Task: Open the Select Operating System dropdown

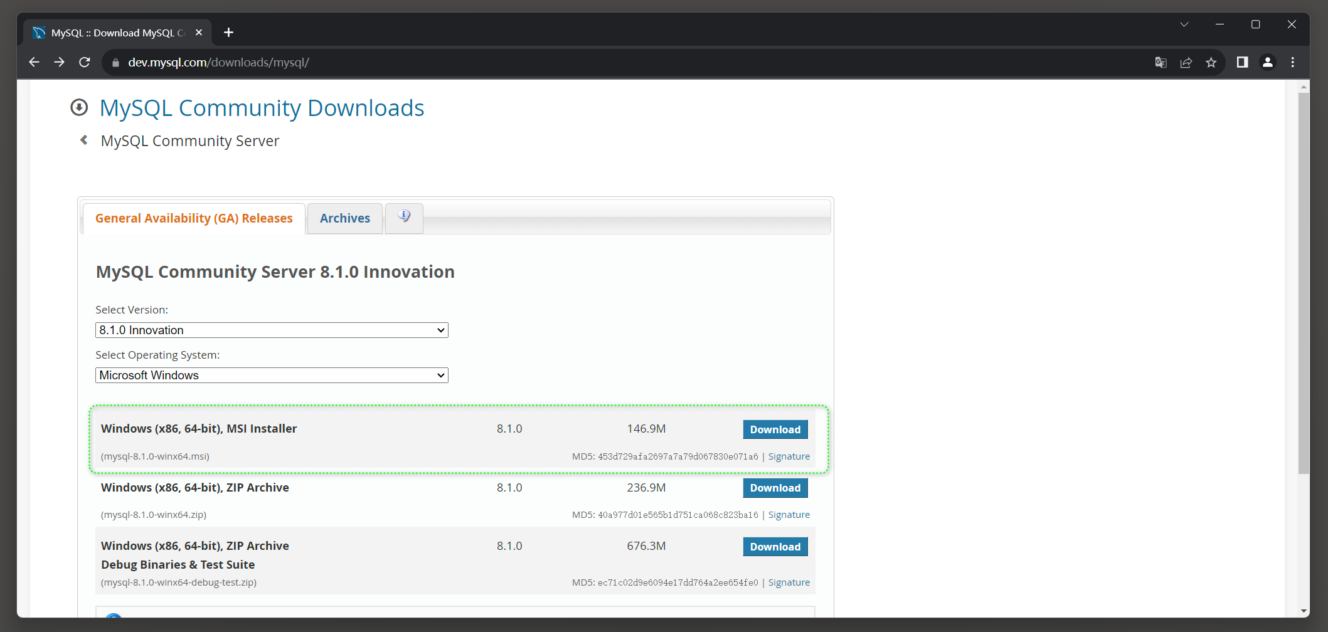Action: coord(272,375)
